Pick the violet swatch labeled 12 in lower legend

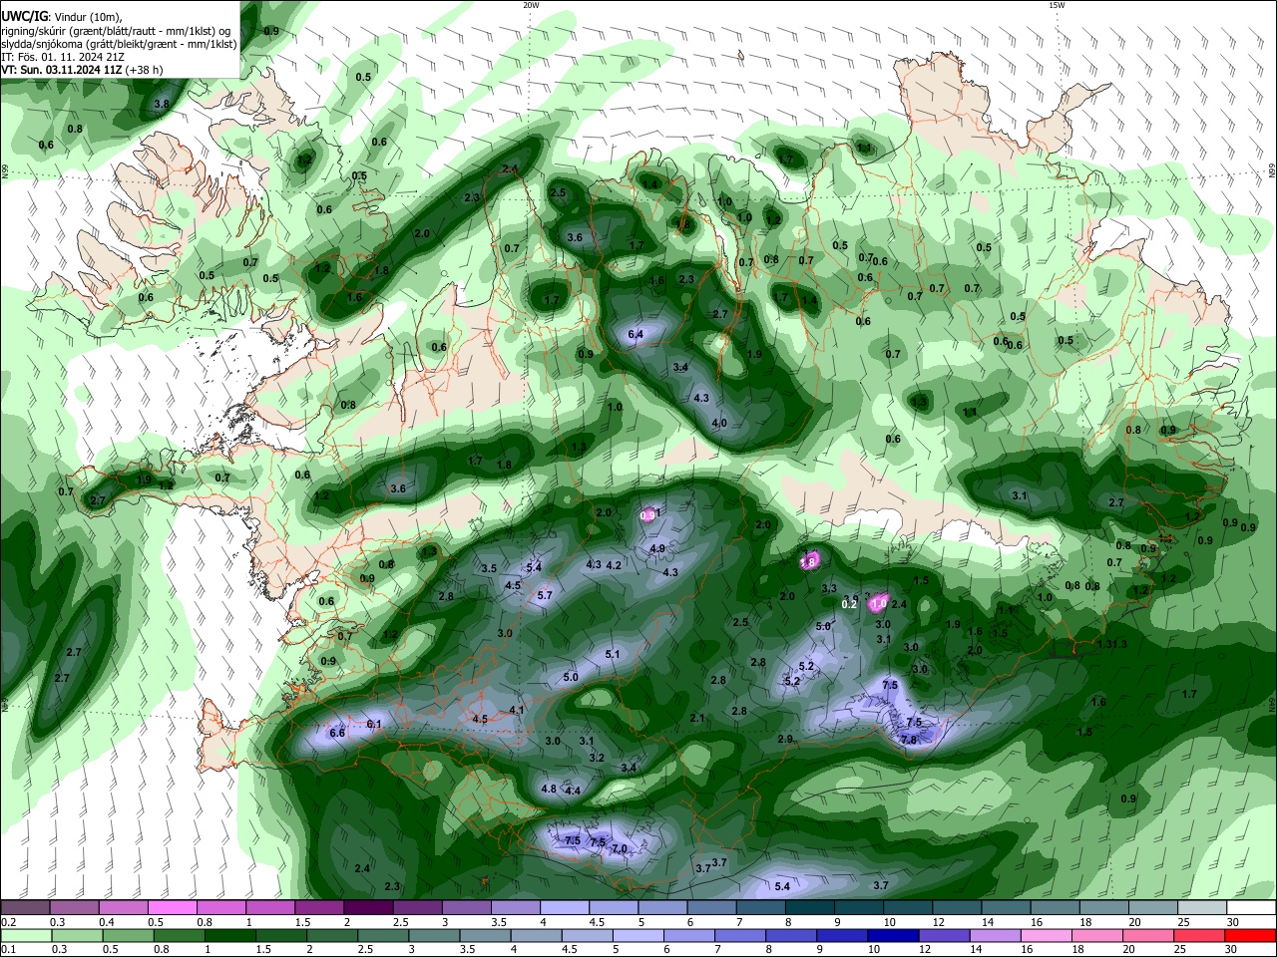click(942, 935)
